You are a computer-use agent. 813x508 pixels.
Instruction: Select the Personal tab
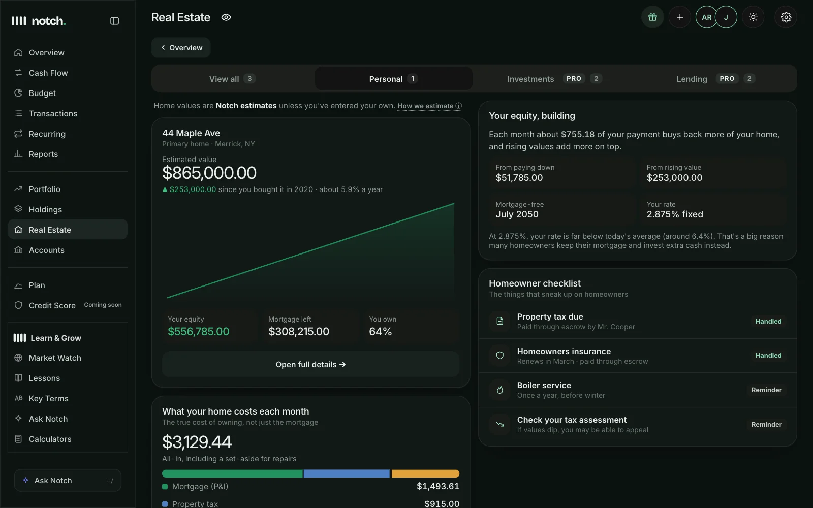tap(394, 79)
